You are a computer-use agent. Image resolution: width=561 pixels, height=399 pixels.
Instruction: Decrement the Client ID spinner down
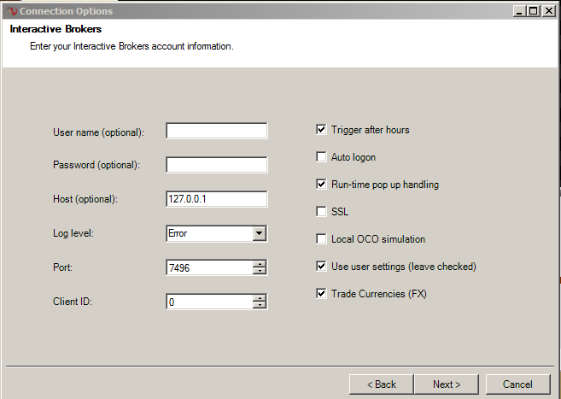[x=260, y=306]
